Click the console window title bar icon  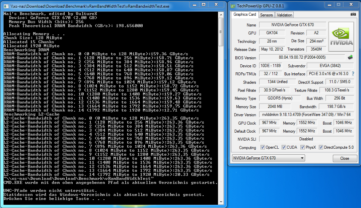point(6,6)
